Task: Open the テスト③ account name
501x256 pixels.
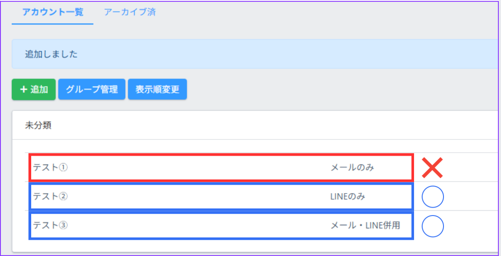Action: (x=50, y=226)
